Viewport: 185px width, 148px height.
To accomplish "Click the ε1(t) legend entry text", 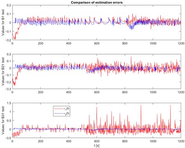I will pyautogui.click(x=66, y=109).
